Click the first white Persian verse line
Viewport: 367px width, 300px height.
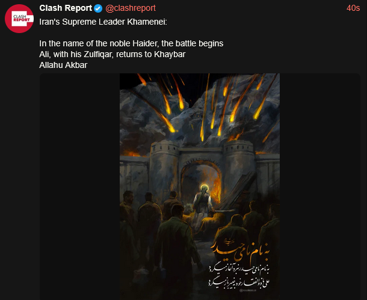click(x=239, y=269)
